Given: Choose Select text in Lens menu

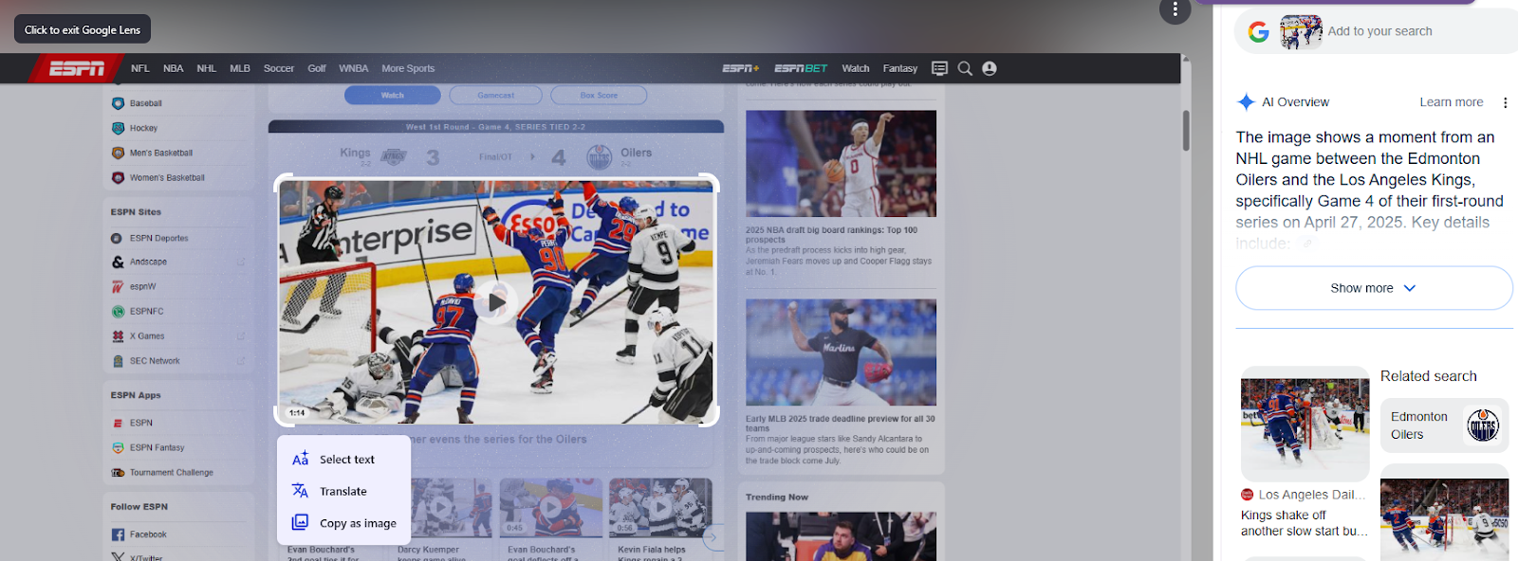Looking at the screenshot, I should pyautogui.click(x=344, y=459).
